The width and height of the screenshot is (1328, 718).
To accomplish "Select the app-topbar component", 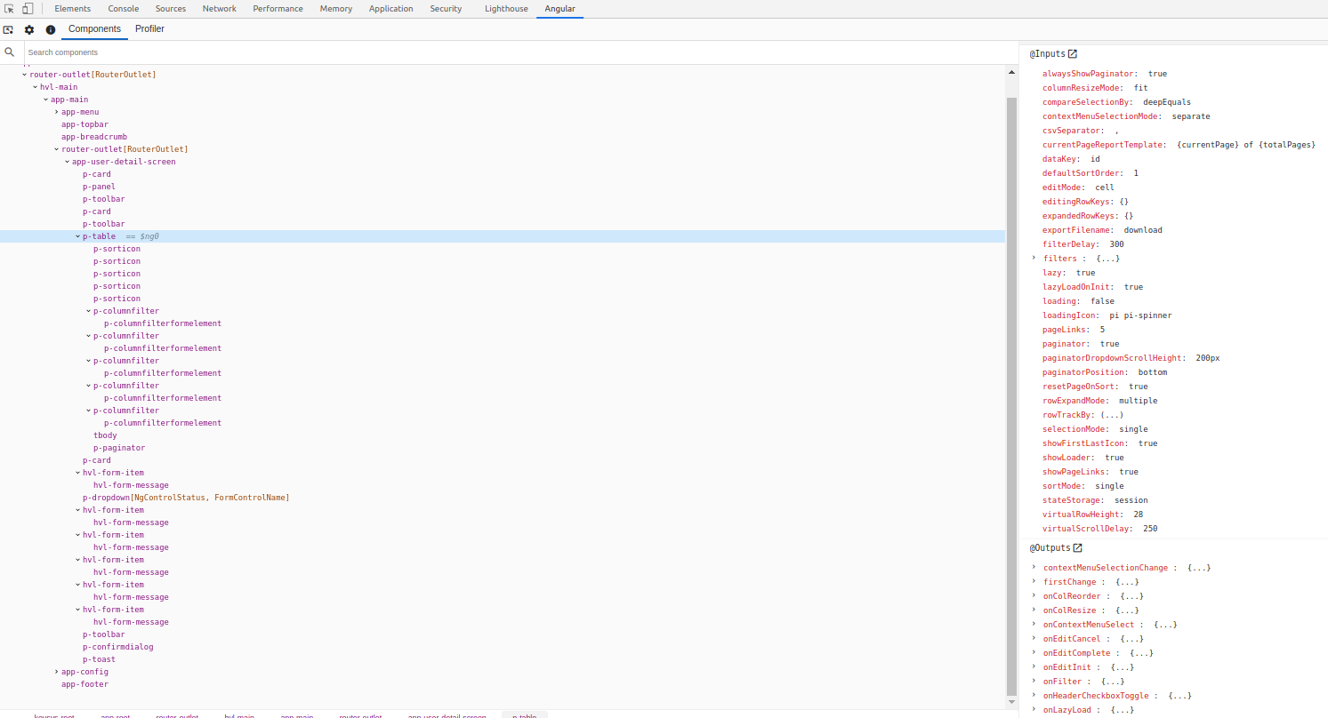I will point(85,124).
